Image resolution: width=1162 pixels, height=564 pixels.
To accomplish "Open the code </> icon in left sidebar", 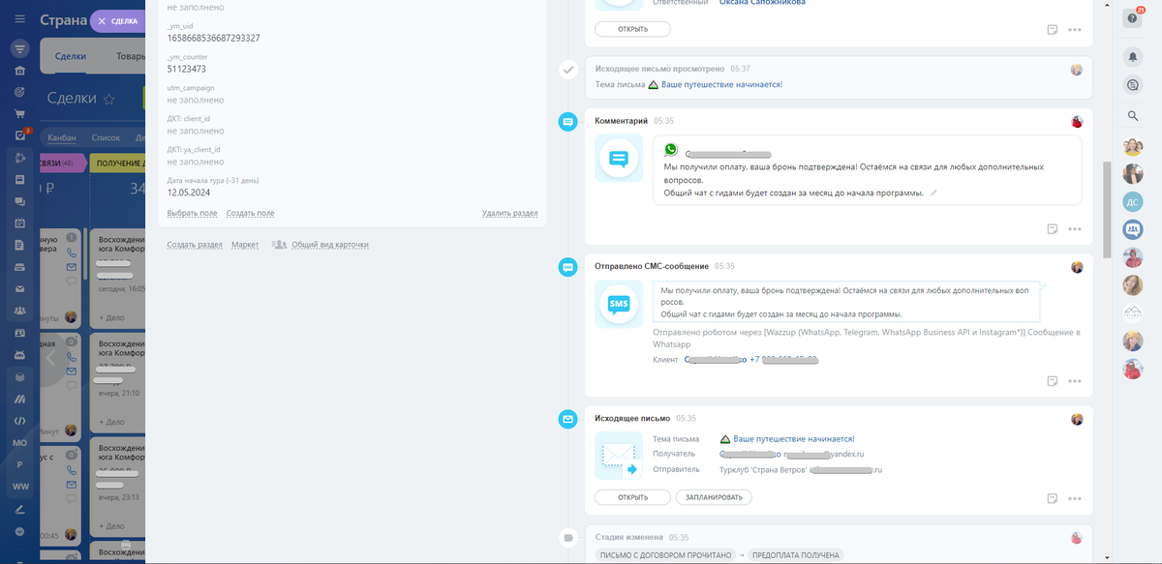I will coord(19,421).
